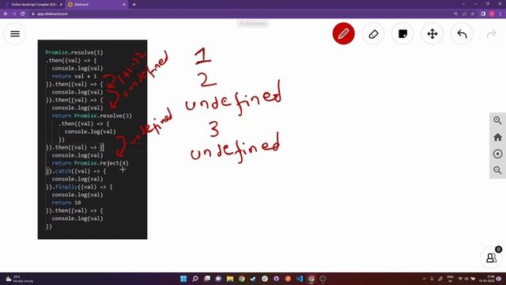Zoom in on the whiteboard

pos(497,120)
